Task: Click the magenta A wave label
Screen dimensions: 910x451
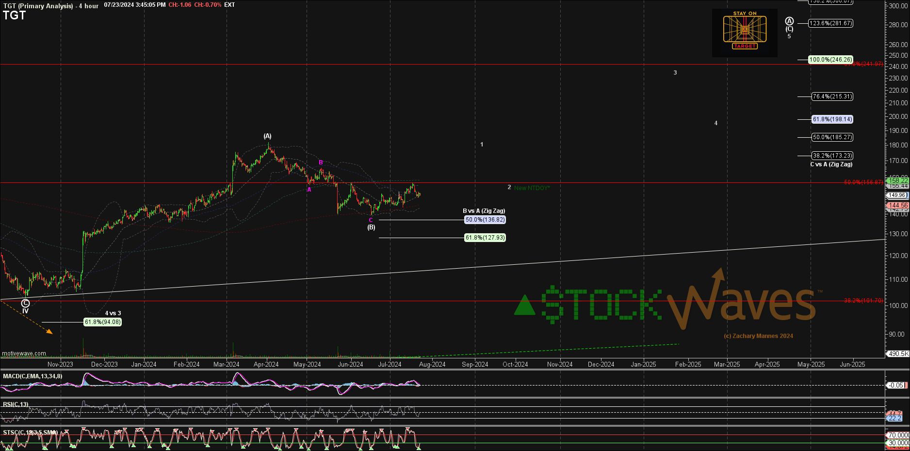Action: (x=309, y=190)
